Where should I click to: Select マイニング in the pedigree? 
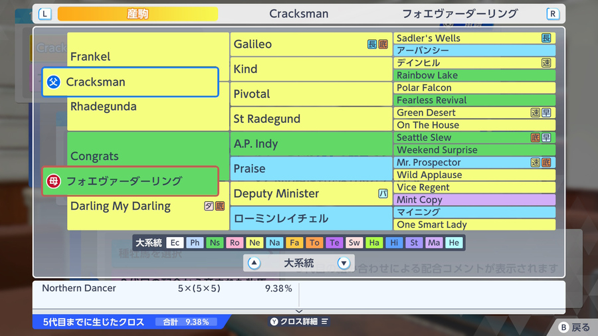click(474, 212)
